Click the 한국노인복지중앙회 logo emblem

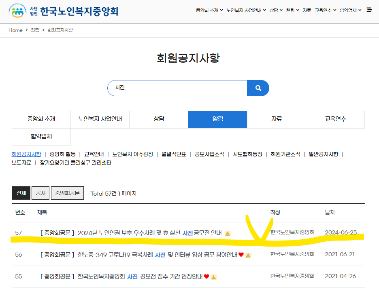coord(16,11)
